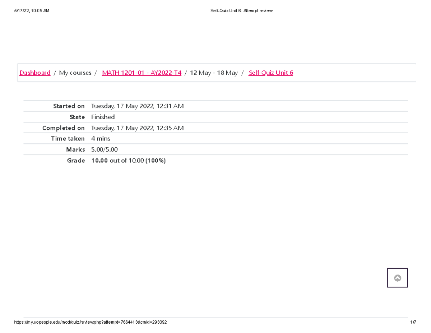This screenshot has width=431, height=333.
Task: Open the MATH 1201-01 - AY2022-T4 course link
Action: tap(142, 73)
